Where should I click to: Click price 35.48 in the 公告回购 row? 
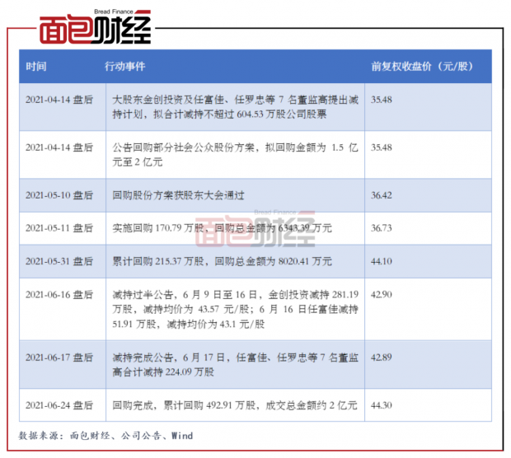pyautogui.click(x=382, y=147)
